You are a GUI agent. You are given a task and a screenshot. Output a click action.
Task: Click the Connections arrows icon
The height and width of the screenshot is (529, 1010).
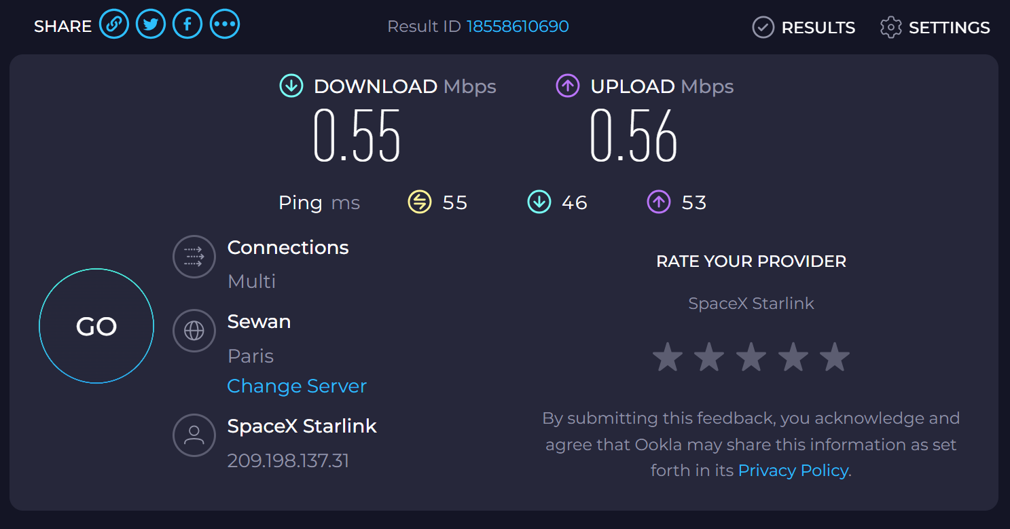[x=194, y=256]
